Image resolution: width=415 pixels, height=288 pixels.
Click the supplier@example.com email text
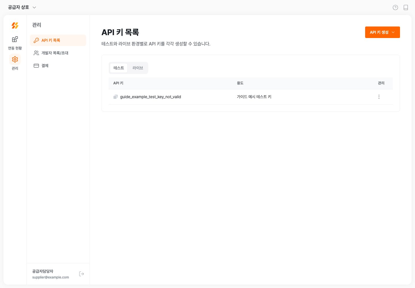tap(50, 277)
